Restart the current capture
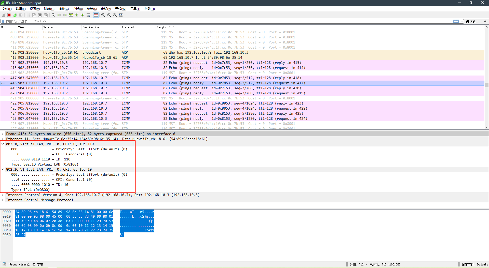 tap(15, 15)
